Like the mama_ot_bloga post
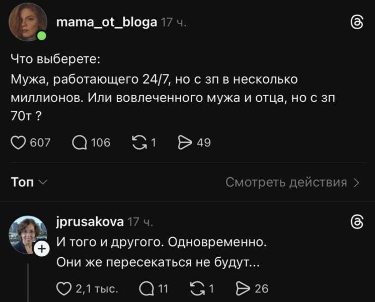Viewport: 375px width, 302px height. coord(18,143)
